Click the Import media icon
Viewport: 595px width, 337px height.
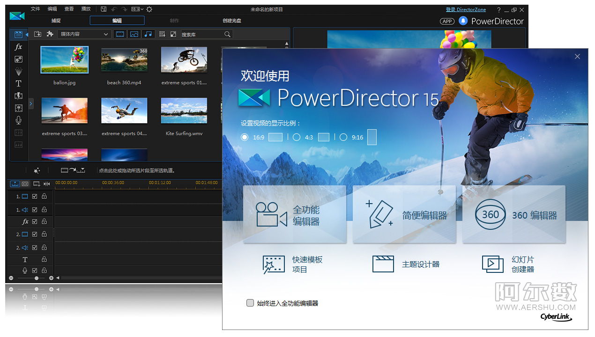37,34
